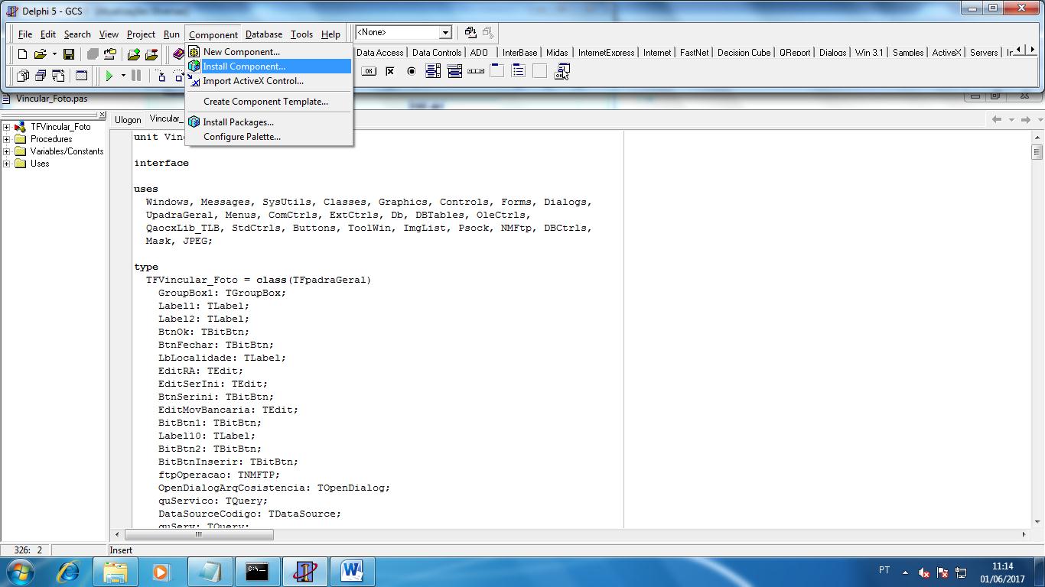The image size is (1045, 587).
Task: Expand the Uses folder node
Action: click(7, 164)
